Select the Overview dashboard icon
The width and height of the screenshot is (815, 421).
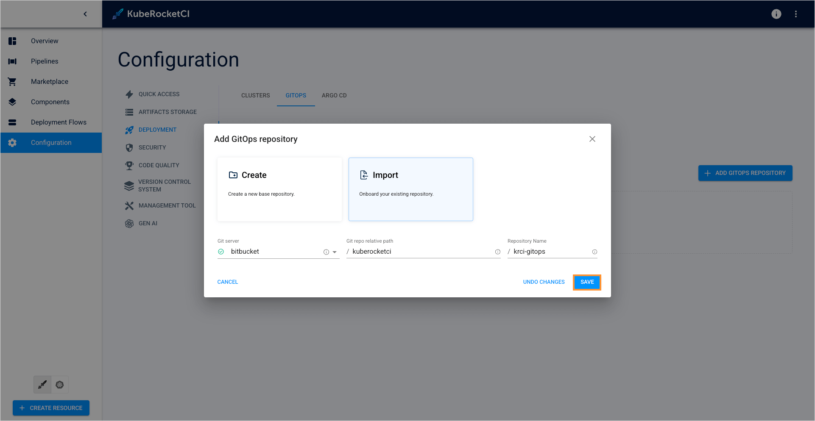[12, 41]
